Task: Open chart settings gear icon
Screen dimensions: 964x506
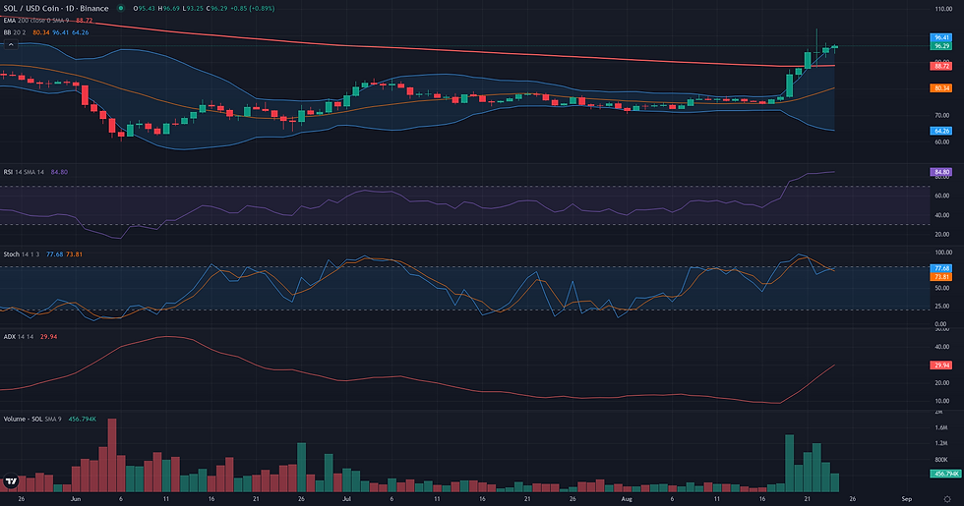Action: tap(946, 499)
